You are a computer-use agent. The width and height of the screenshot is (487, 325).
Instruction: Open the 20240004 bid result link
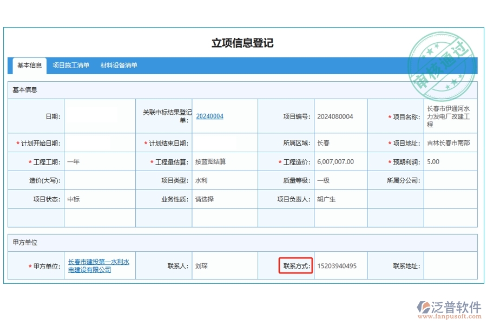[210, 116]
